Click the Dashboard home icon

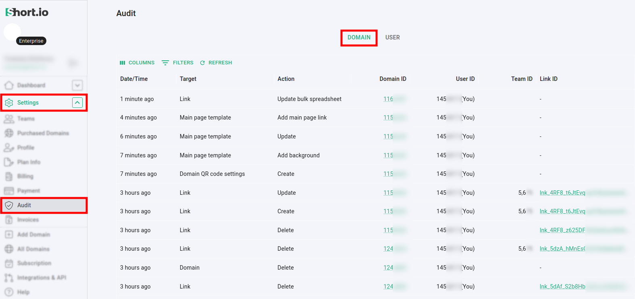[x=9, y=85]
